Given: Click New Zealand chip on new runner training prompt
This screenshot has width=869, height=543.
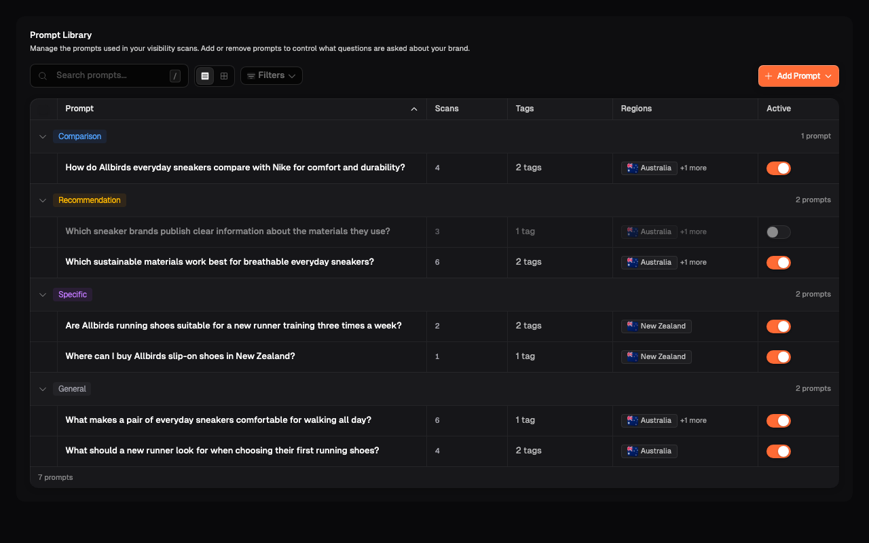Looking at the screenshot, I should (657, 326).
